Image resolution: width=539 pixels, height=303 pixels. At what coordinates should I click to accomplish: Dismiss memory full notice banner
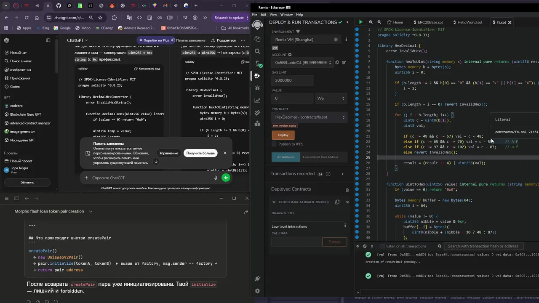point(225,153)
